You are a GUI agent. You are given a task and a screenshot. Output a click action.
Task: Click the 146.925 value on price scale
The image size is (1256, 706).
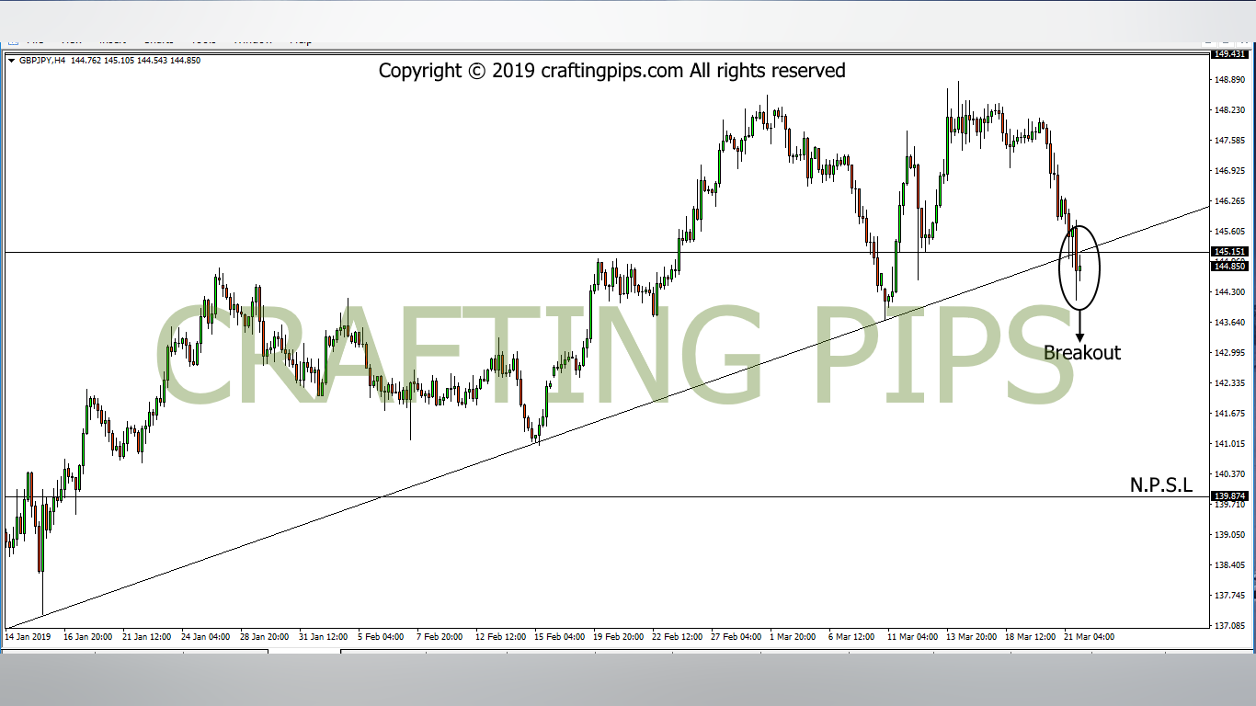[x=1230, y=171]
